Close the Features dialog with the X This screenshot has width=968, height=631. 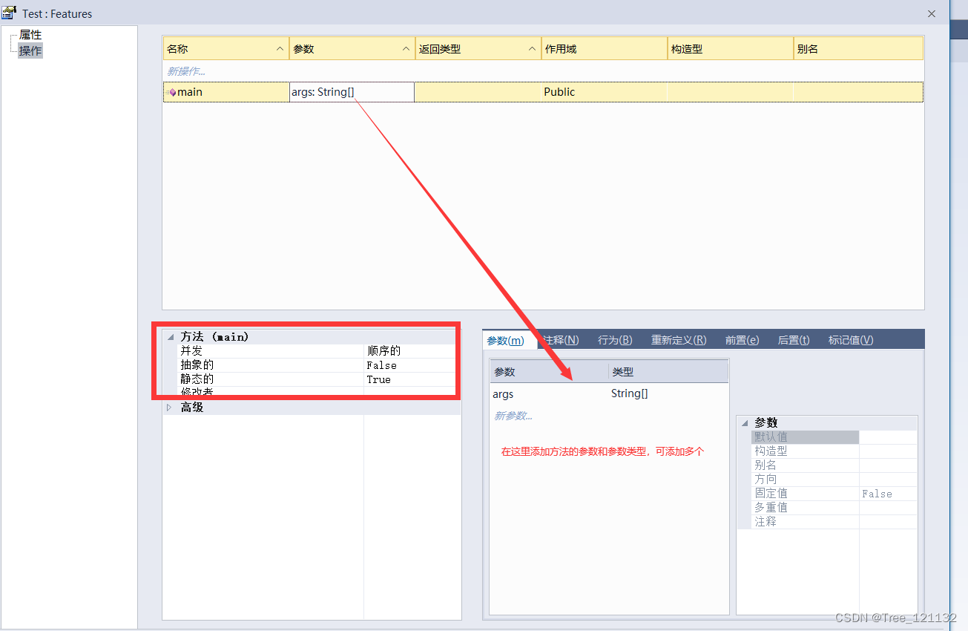coord(932,13)
